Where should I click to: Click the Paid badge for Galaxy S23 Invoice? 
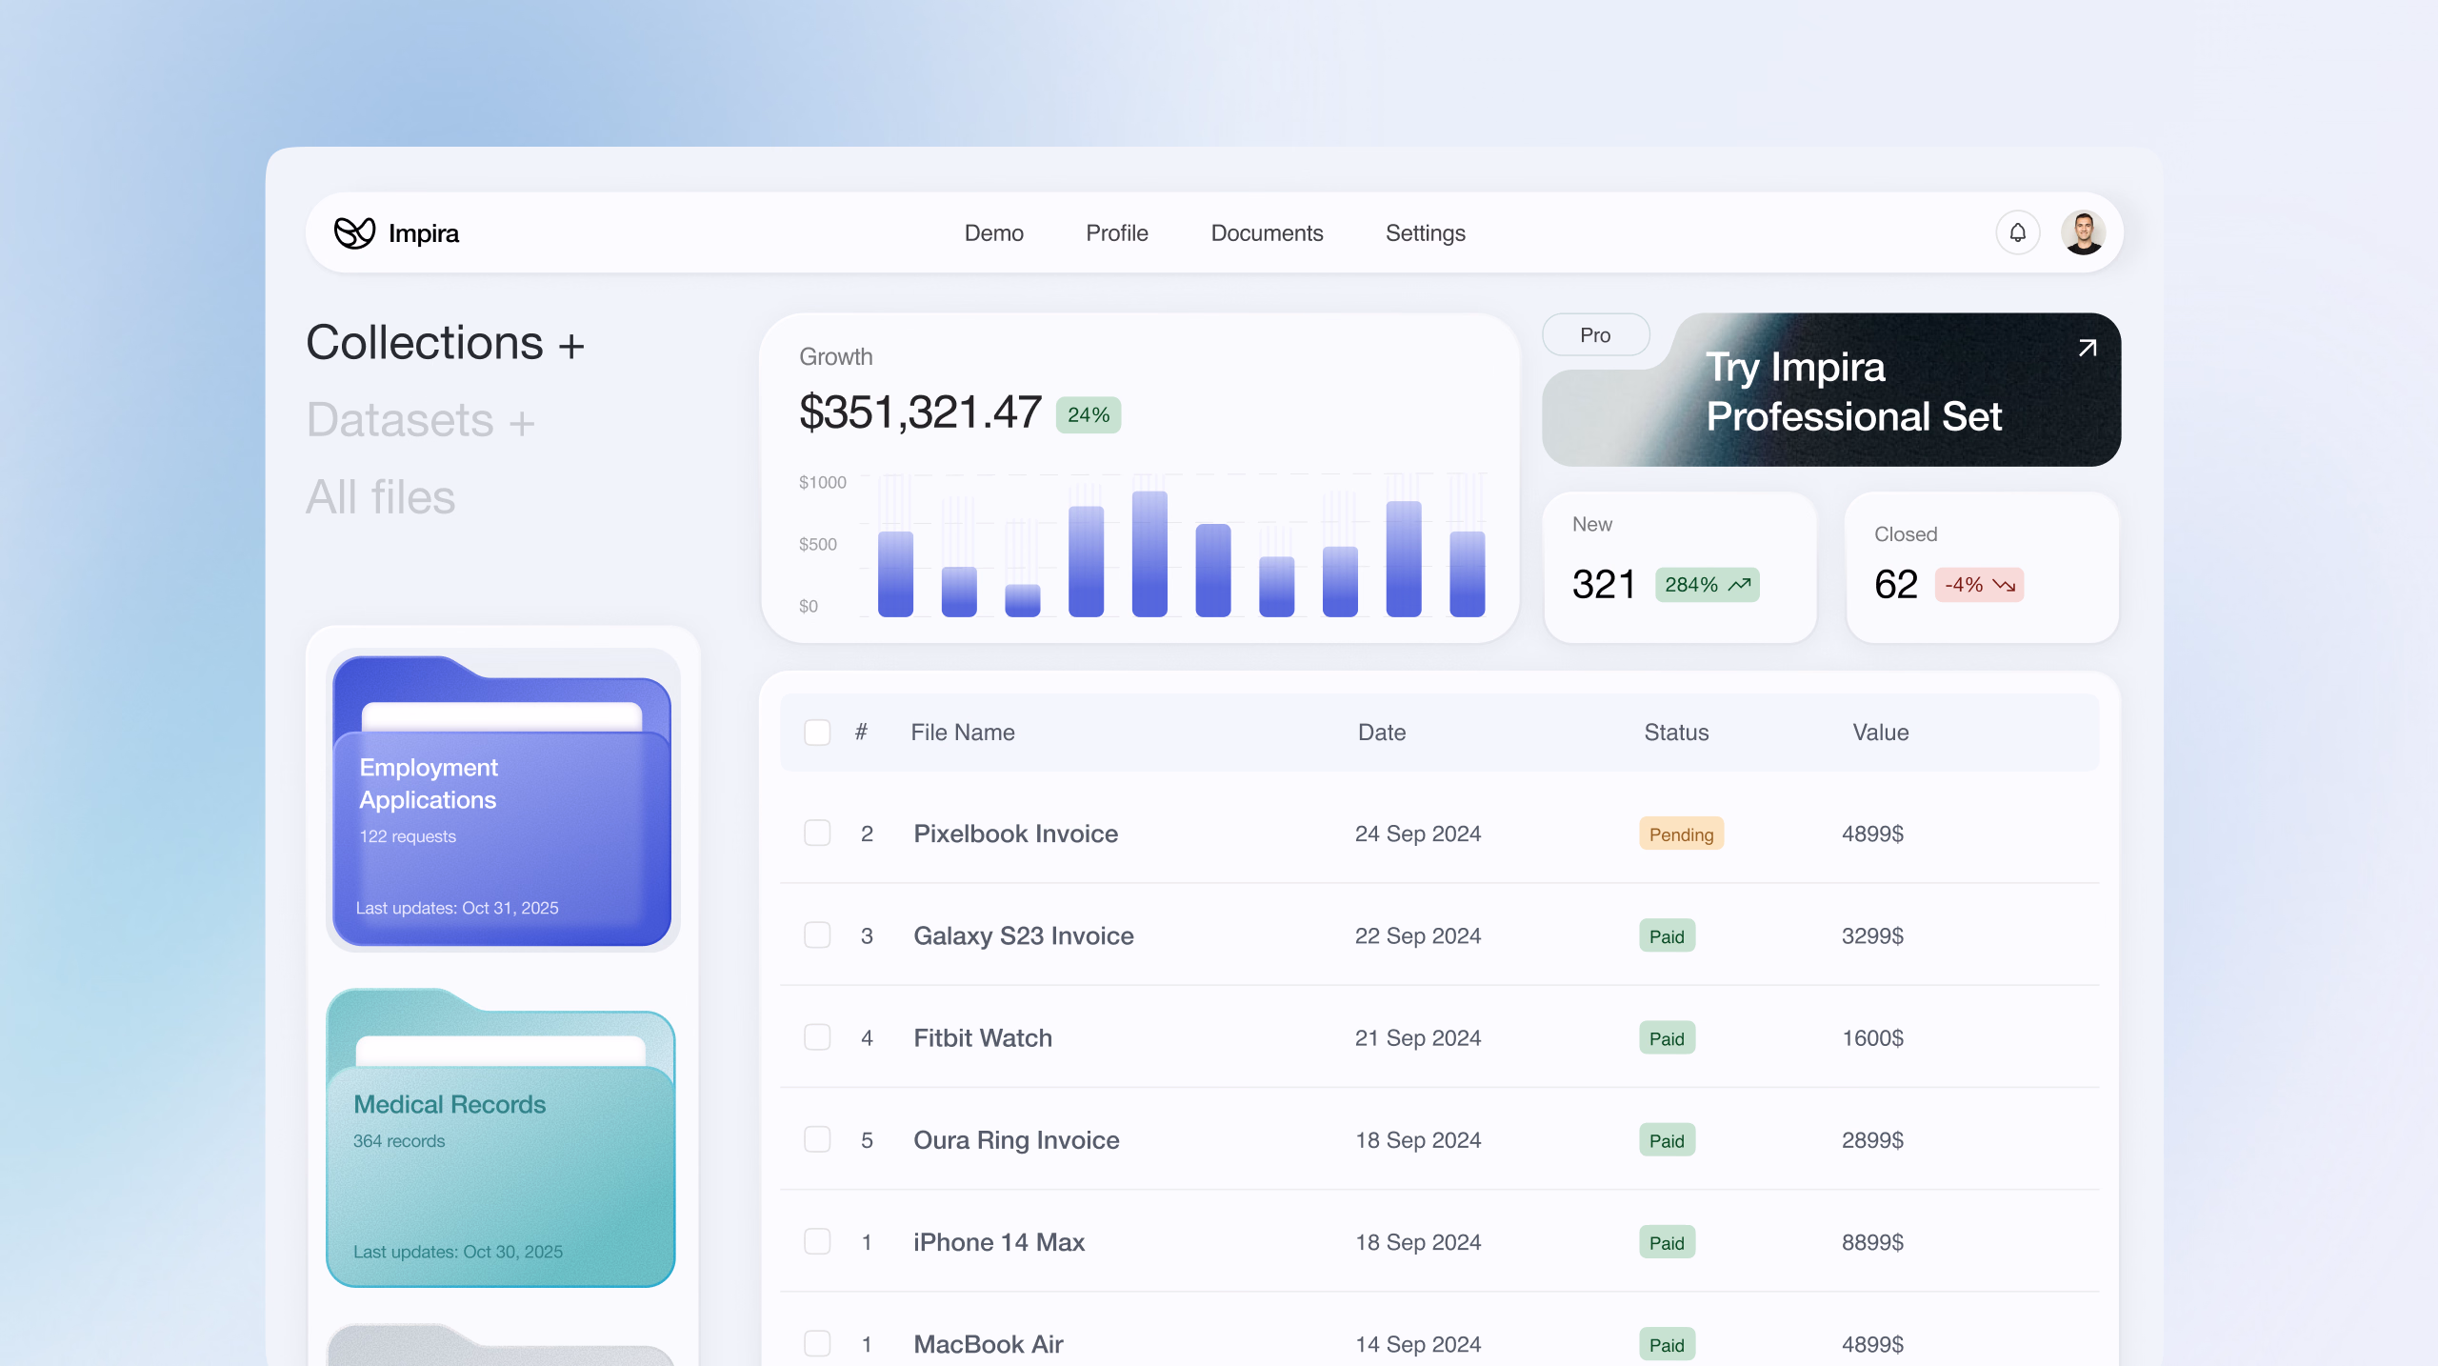click(1667, 936)
